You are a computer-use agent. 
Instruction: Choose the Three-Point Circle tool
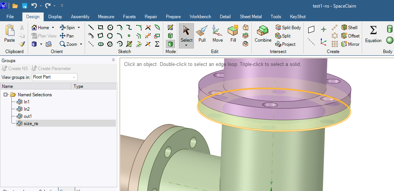(110, 36)
